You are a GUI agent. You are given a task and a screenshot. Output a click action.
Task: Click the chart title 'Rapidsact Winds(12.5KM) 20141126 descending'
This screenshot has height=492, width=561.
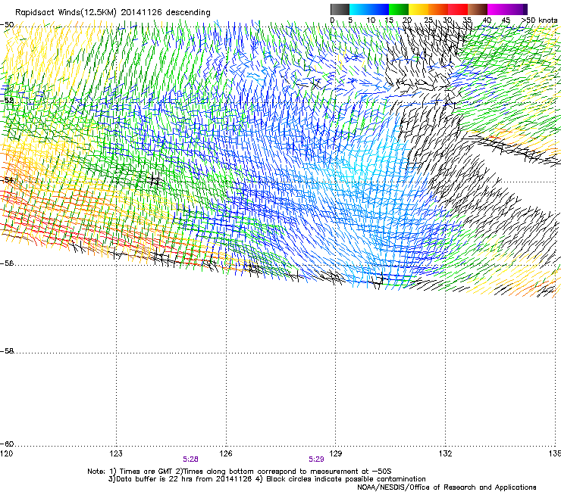(x=113, y=13)
